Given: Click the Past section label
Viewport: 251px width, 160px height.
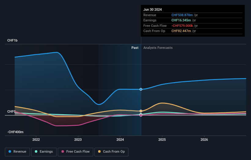Looking at the screenshot, I should (x=135, y=48).
